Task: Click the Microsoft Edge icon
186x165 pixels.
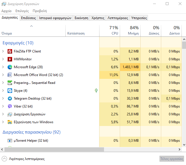Action: click(10, 67)
